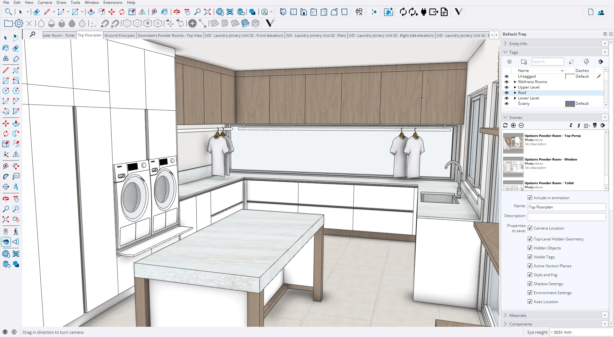
Task: Select the Orbit tool in top toolbar
Action: 177,12
